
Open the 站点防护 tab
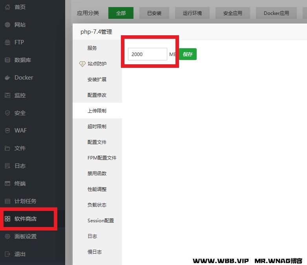point(97,64)
